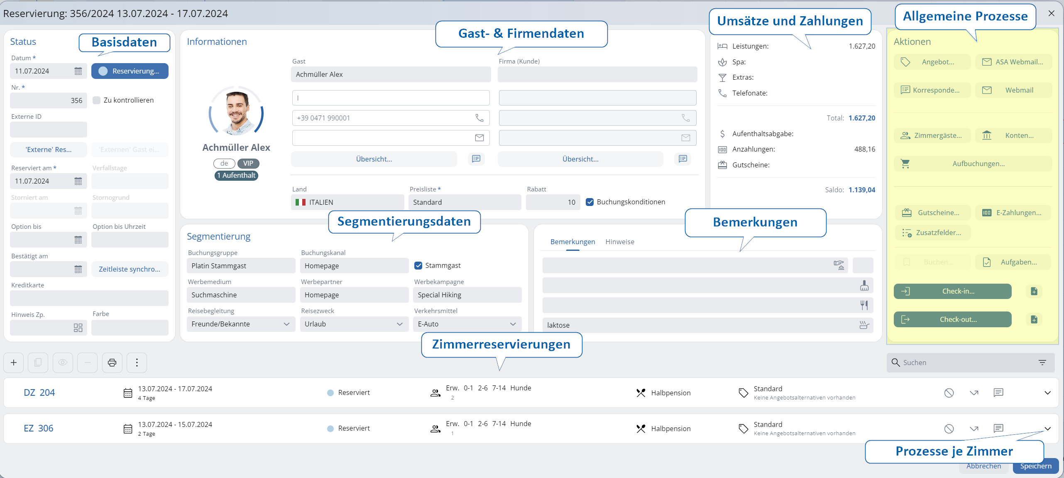The height and width of the screenshot is (478, 1064).
Task: Click the cancel icon on DZ 204 row
Action: click(949, 393)
